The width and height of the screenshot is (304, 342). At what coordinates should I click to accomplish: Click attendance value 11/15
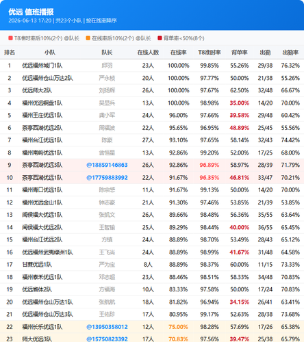point(265,265)
